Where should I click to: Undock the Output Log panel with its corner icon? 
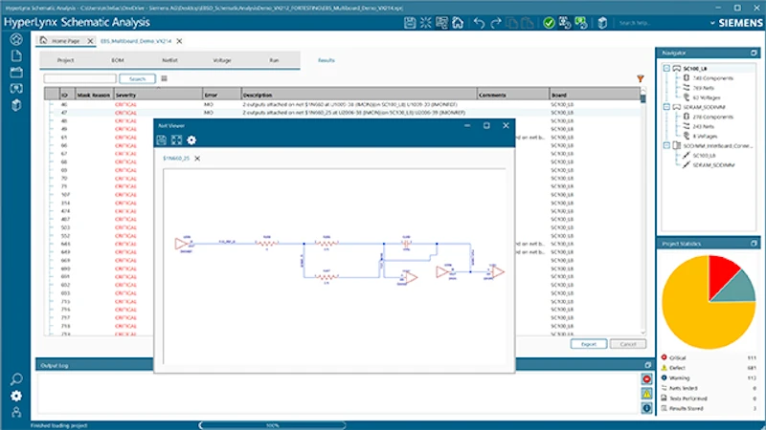pyautogui.click(x=648, y=365)
